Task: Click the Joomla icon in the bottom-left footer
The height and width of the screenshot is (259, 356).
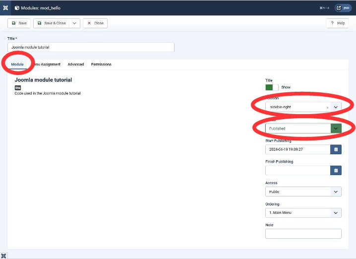Action: click(4, 255)
